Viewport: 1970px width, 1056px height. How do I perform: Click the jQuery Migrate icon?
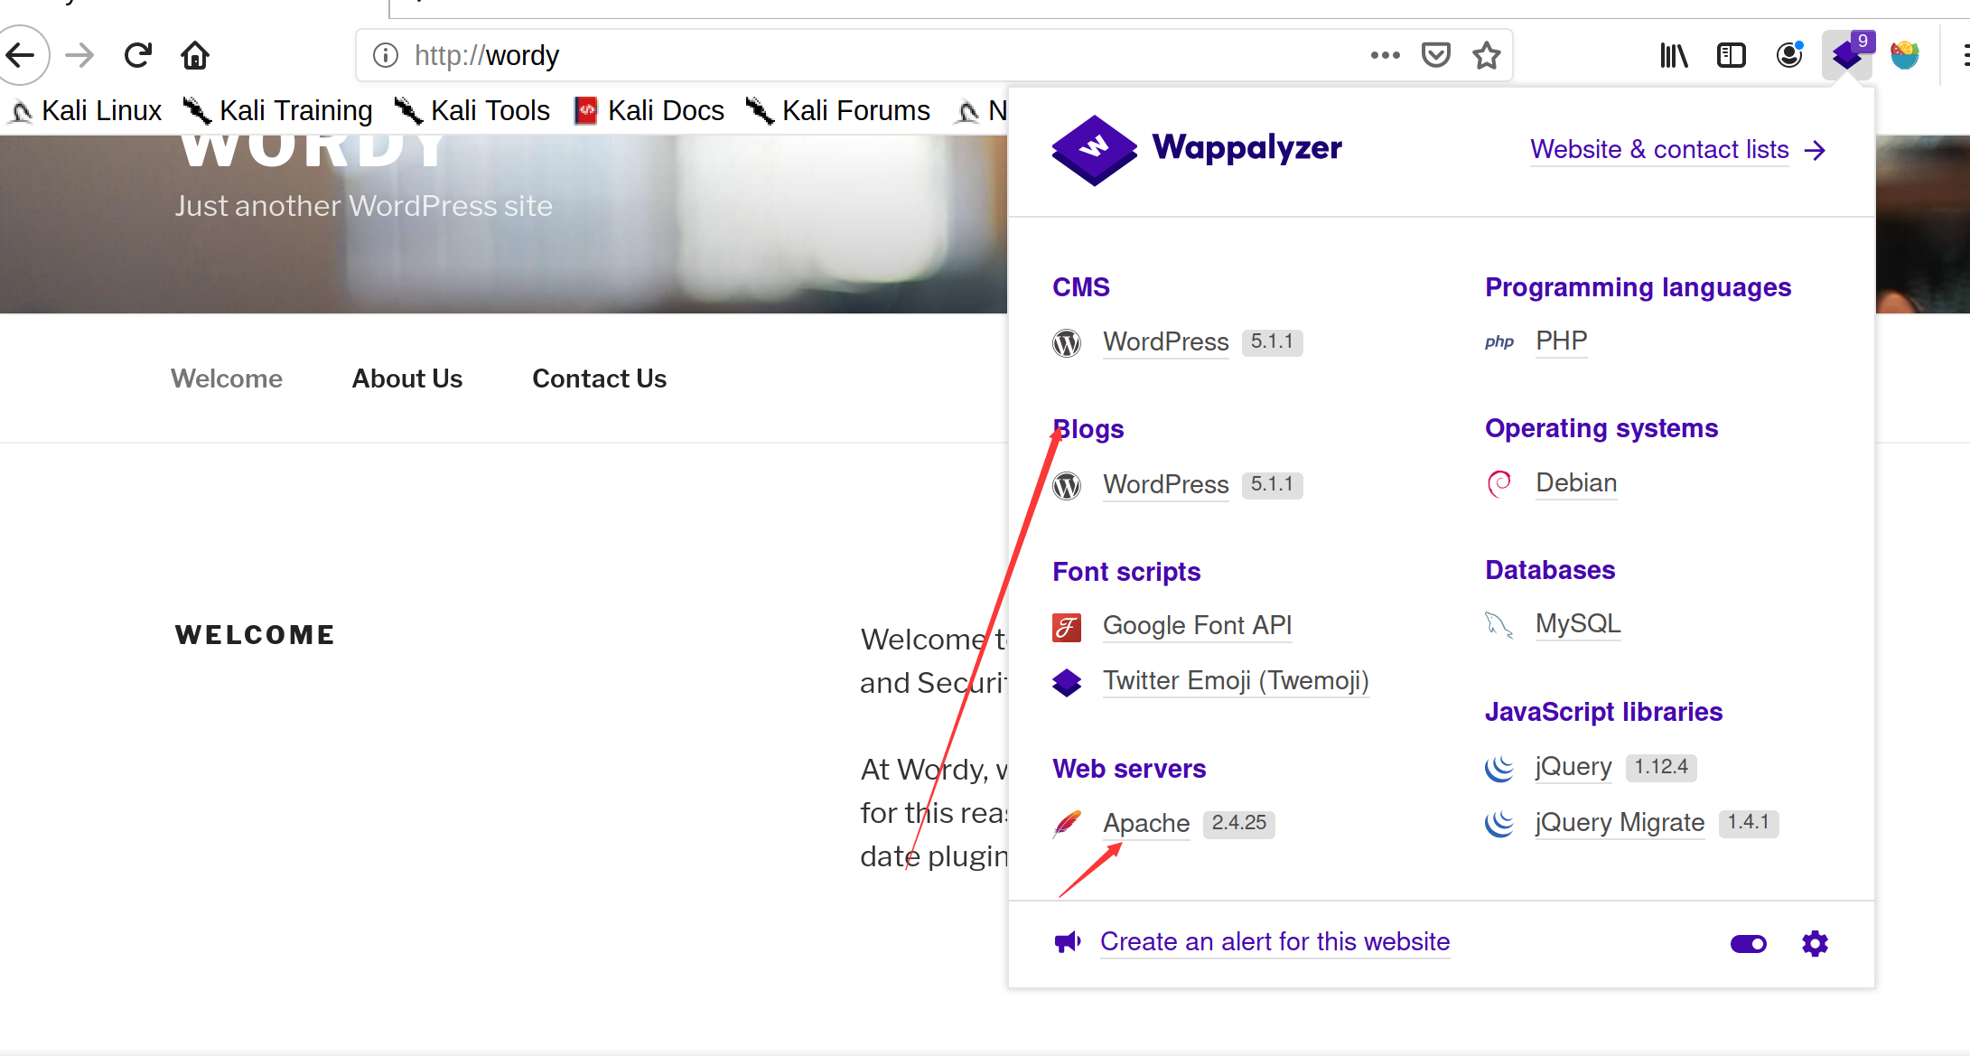coord(1499,823)
